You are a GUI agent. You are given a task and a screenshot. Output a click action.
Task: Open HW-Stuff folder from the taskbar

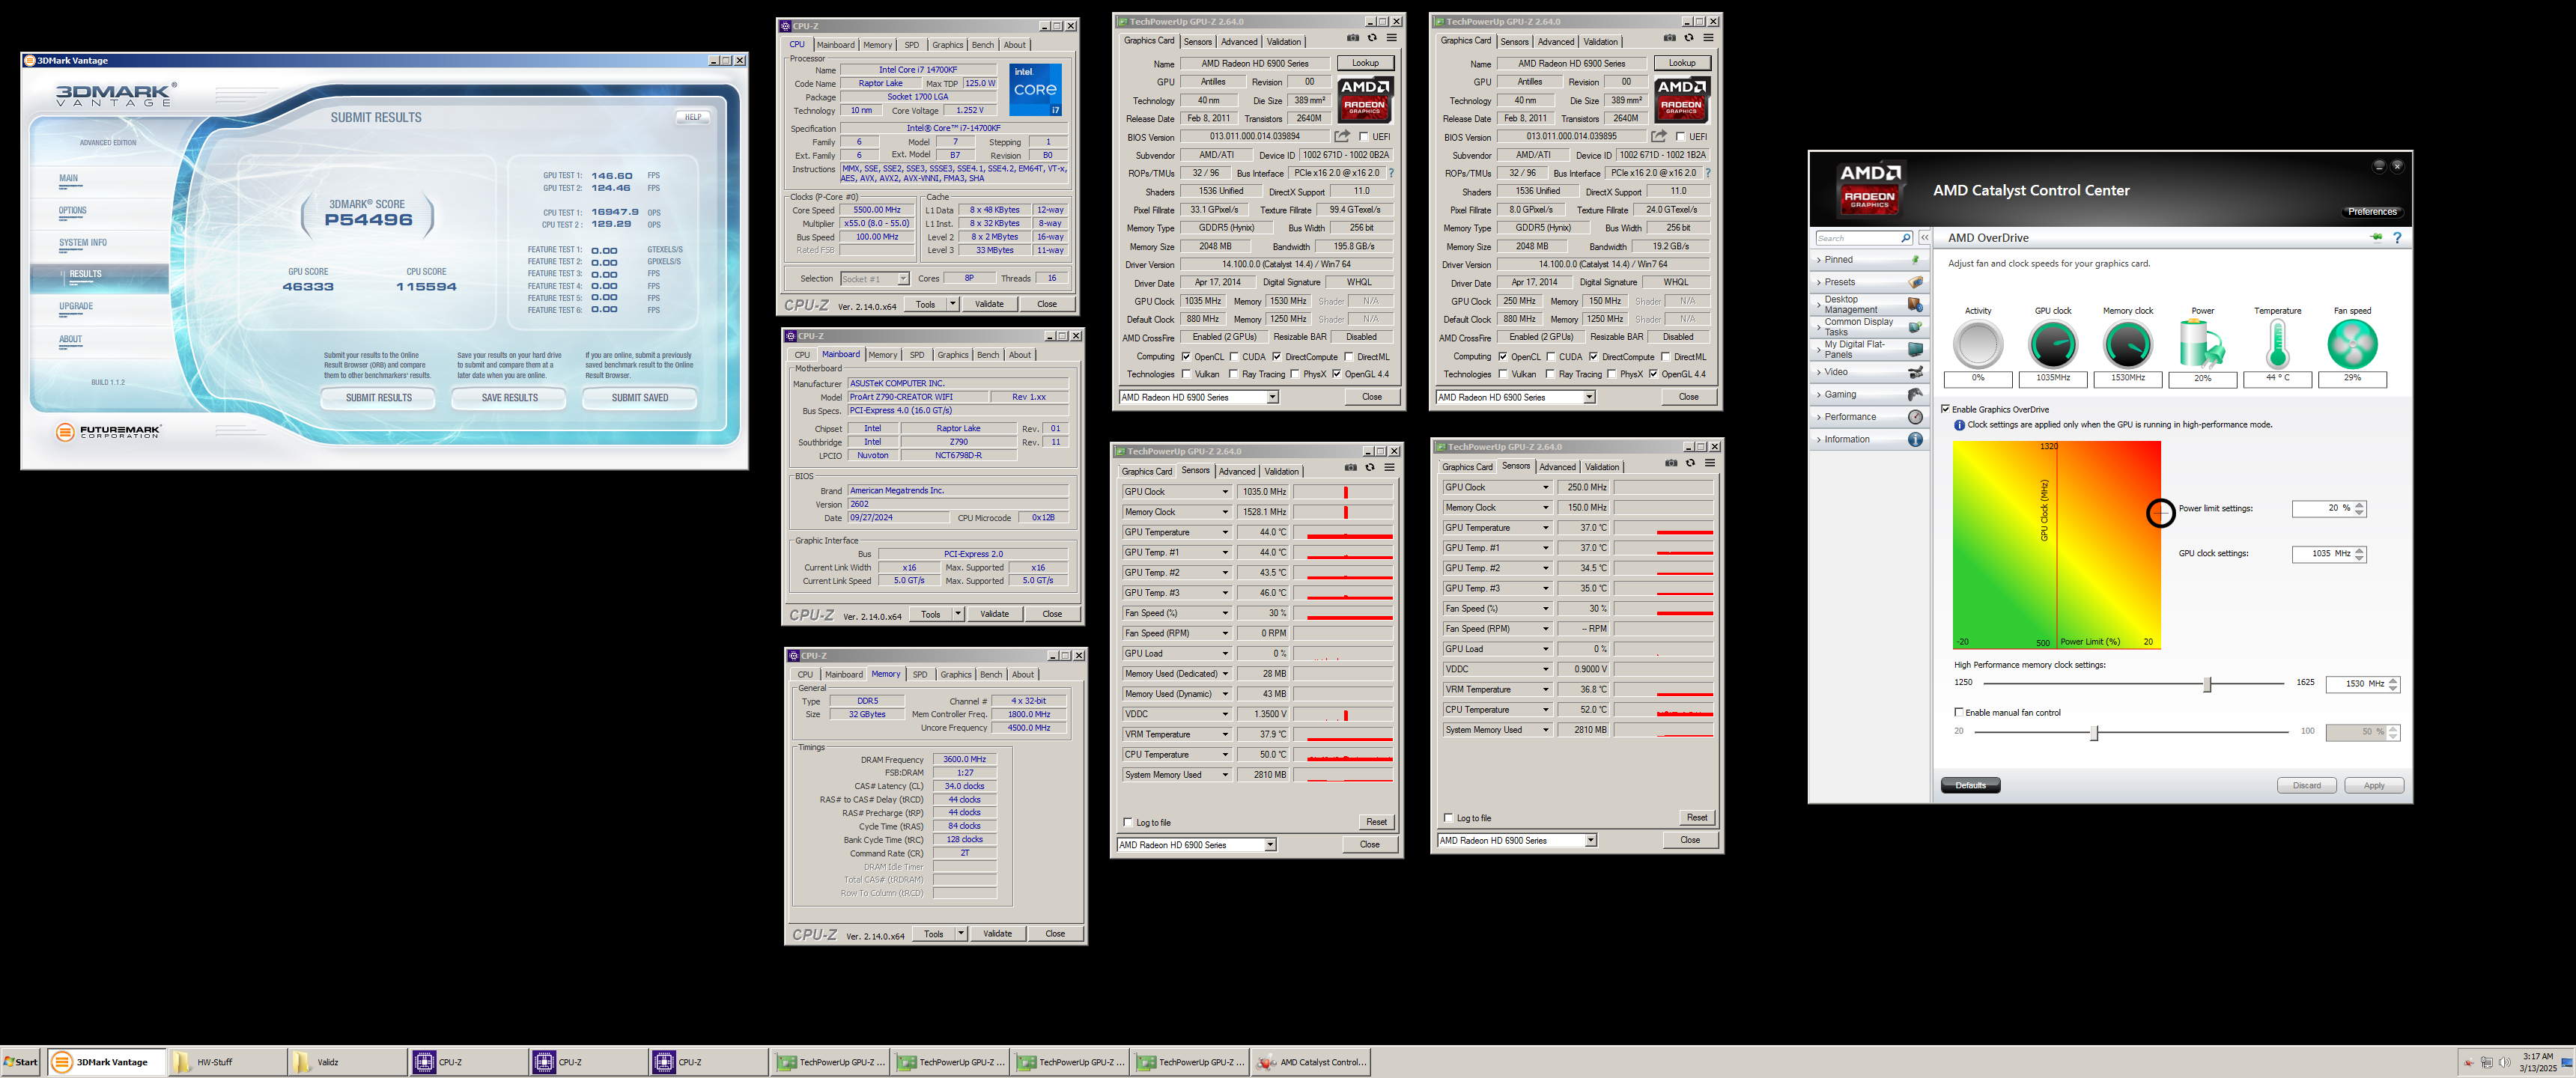pyautogui.click(x=226, y=1062)
